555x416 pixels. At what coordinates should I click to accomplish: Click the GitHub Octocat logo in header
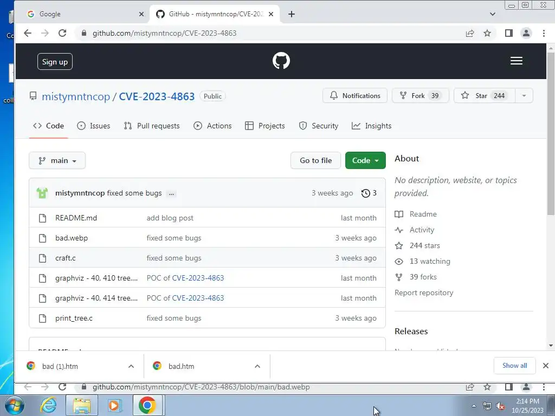point(281,61)
